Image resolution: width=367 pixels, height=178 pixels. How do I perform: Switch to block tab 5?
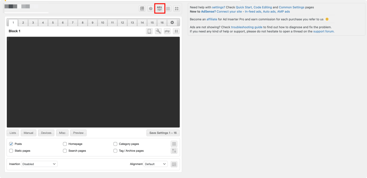(x=53, y=23)
